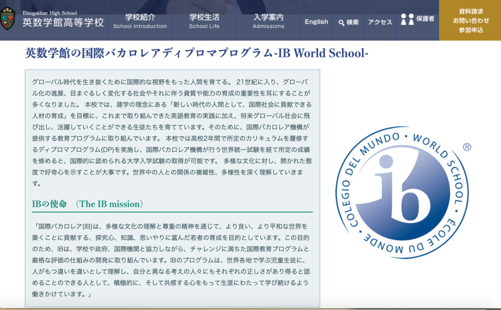
Task: Open the 学校紹介 School Introduction menu
Action: [140, 21]
